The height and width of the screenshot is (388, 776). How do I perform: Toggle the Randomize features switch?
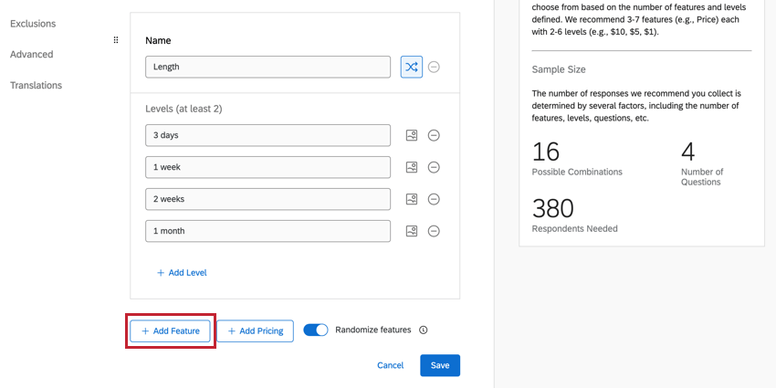(316, 330)
